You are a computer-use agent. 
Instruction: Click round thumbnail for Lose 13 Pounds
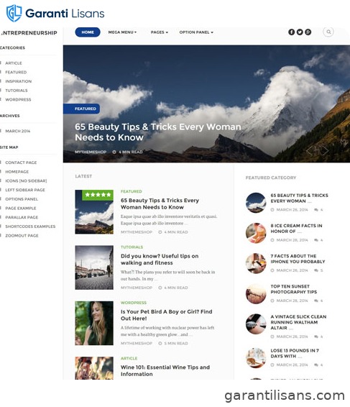[256, 358]
